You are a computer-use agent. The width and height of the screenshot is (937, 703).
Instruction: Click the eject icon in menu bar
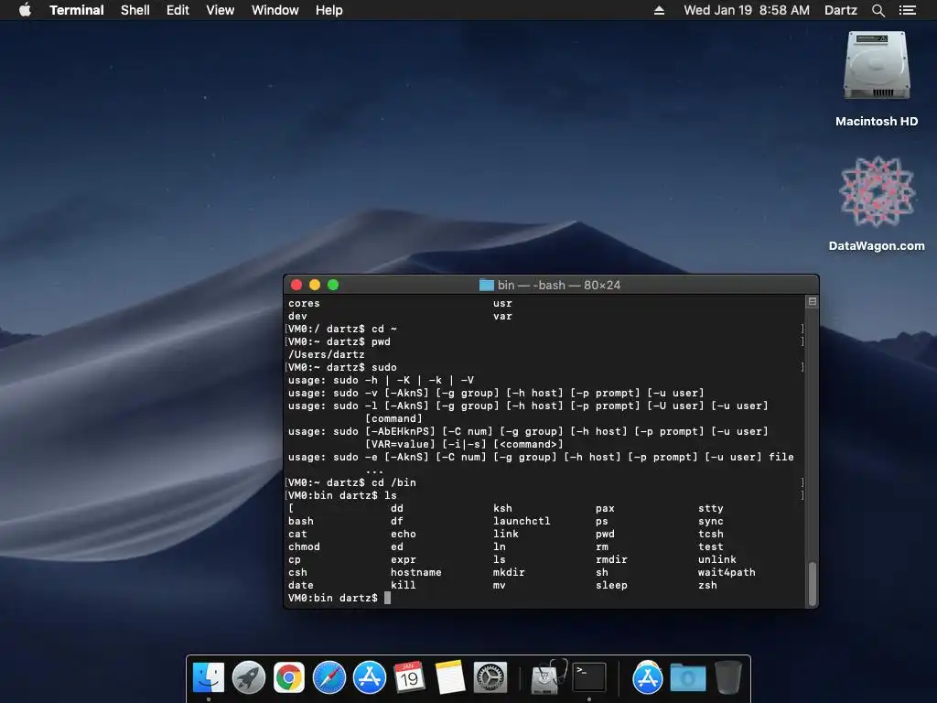659,10
